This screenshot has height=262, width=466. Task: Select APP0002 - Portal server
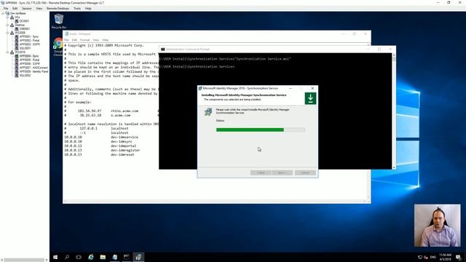click(29, 41)
